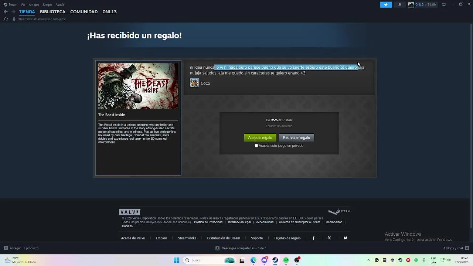Open the Steam announcements megaphone button
Image resolution: width=473 pixels, height=266 pixels.
pyautogui.click(x=386, y=4)
